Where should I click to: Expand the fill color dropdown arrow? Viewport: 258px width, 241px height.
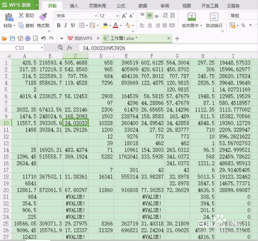point(110,26)
